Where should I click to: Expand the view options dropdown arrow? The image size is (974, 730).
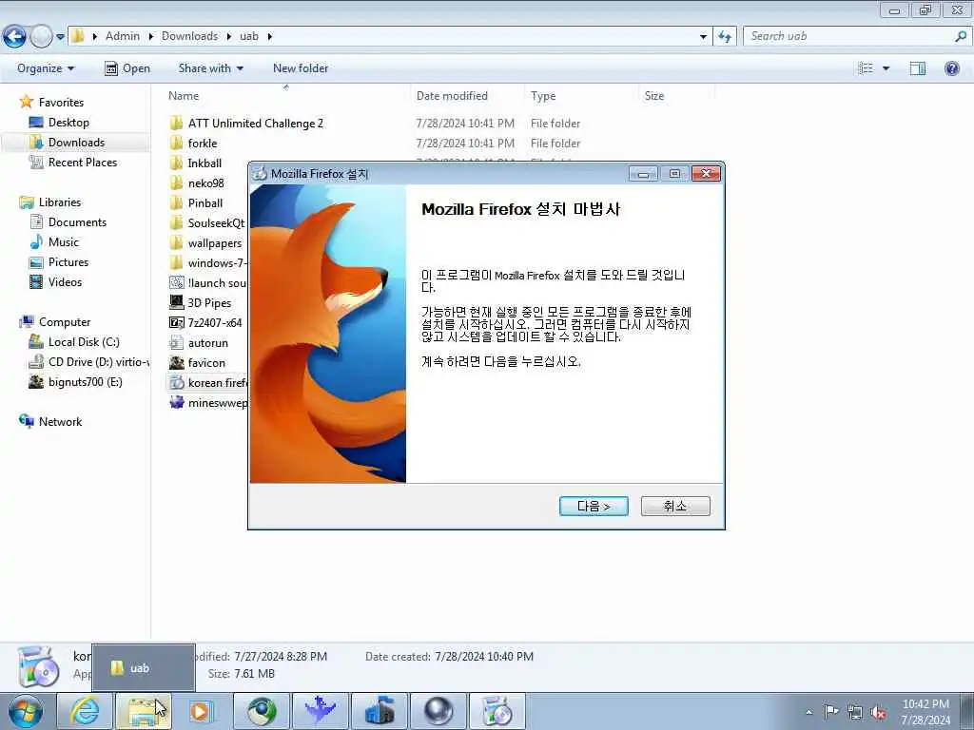[x=886, y=68]
